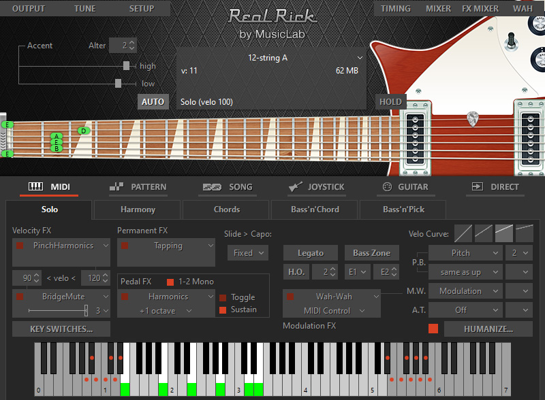Open the SETUP menu
This screenshot has width=545, height=400.
click(x=142, y=9)
